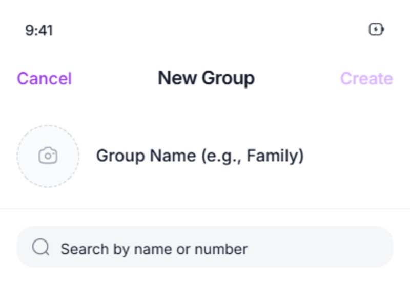Cancel the new group creation
Screen dimensions: 410x307
click(44, 79)
